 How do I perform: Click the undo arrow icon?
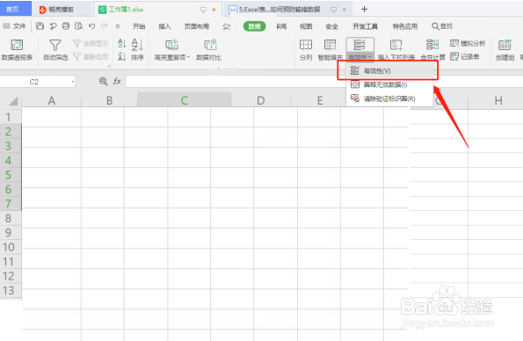tap(91, 26)
